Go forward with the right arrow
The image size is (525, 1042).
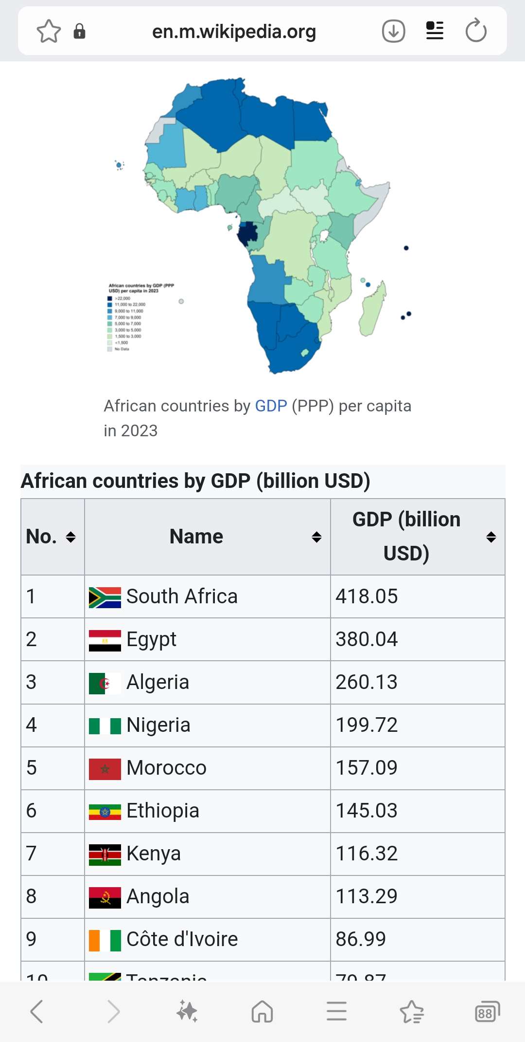(113, 1011)
